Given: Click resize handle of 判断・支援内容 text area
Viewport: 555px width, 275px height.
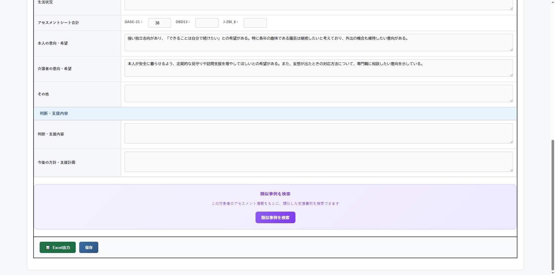Looking at the screenshot, I should click(511, 142).
